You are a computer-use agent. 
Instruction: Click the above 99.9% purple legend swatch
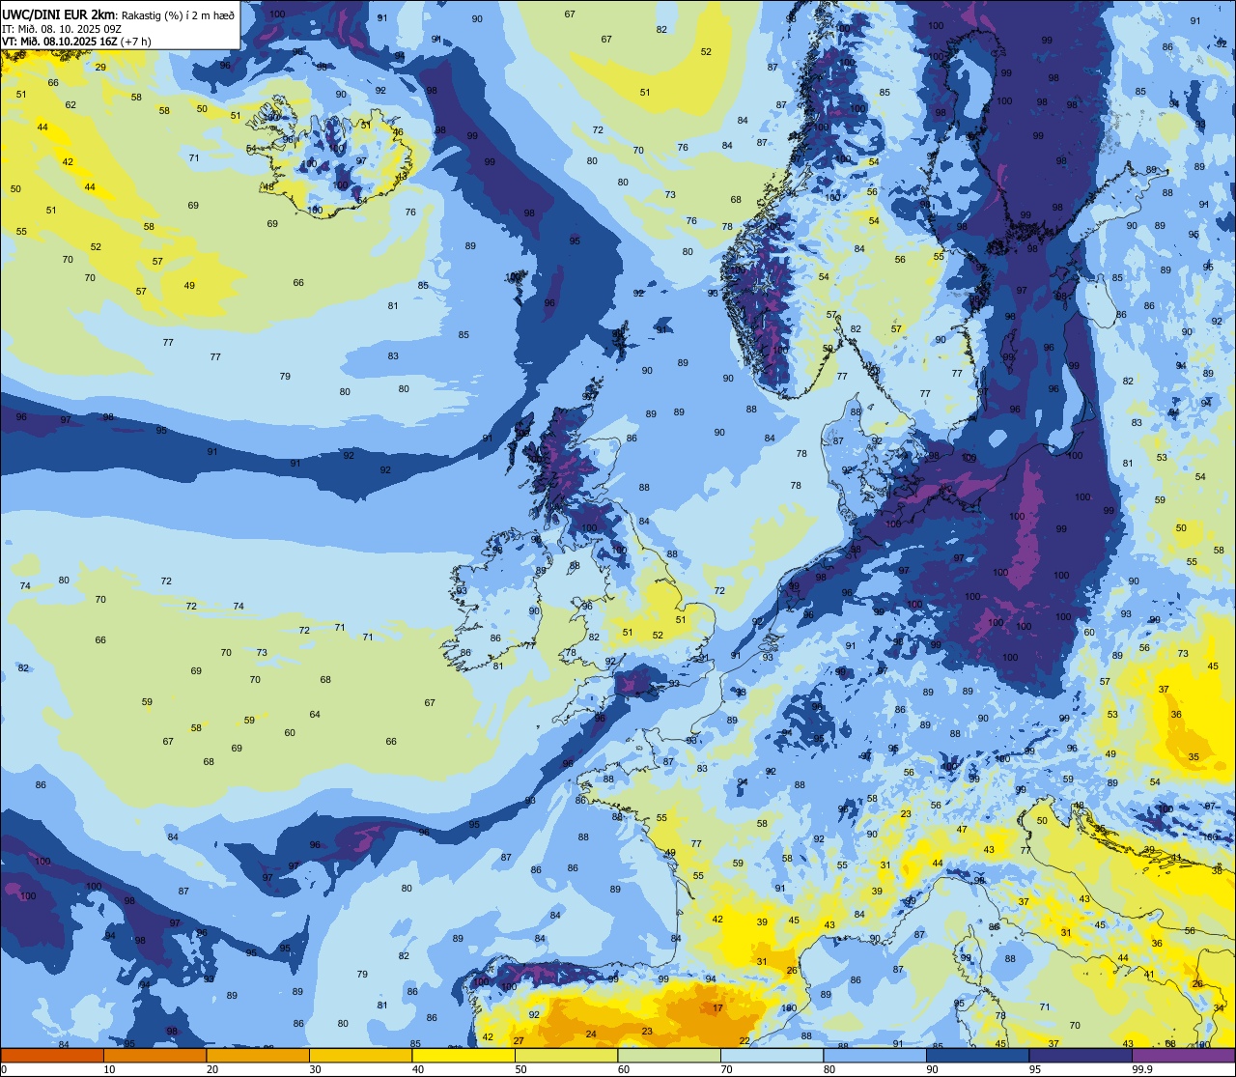click(x=1183, y=1055)
